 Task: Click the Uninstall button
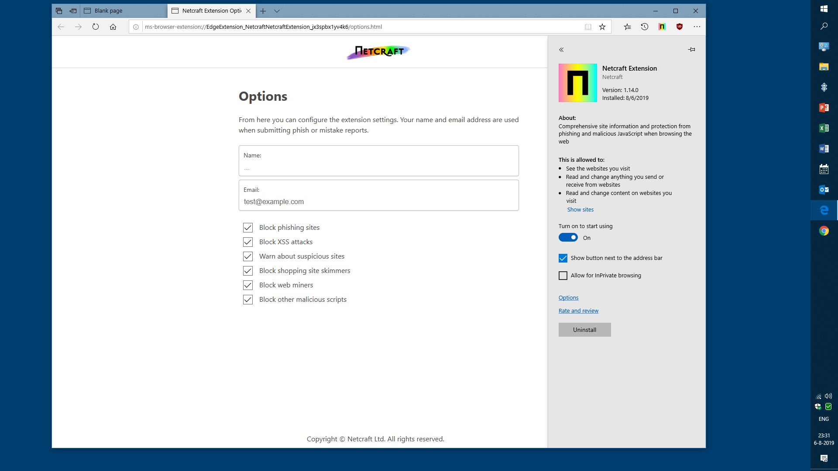[x=584, y=330]
